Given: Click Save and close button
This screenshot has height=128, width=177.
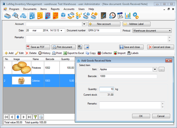Looking at the screenshot, I should pos(131,47).
